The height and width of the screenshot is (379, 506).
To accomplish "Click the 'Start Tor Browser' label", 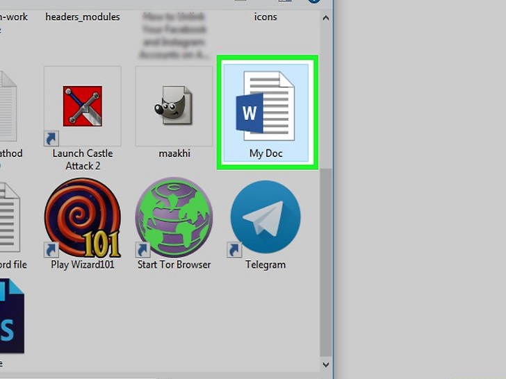I will (174, 264).
